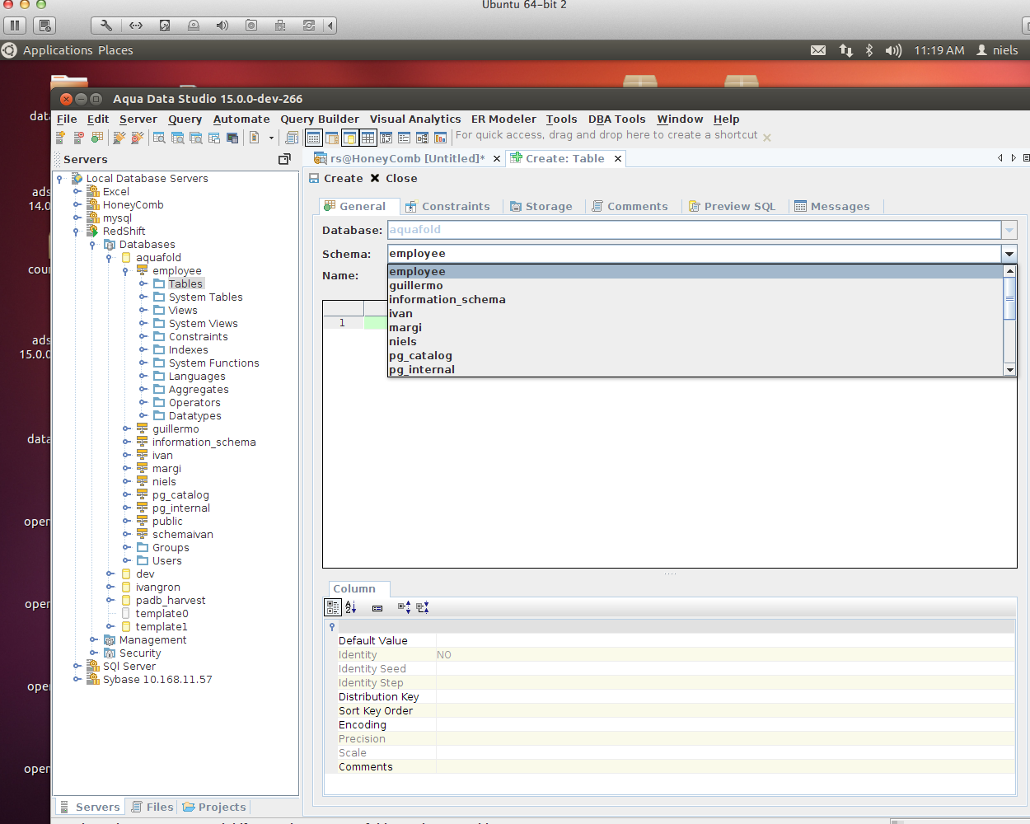The width and height of the screenshot is (1030, 824).
Task: Click the undock icon in Servers panel header
Action: click(284, 159)
